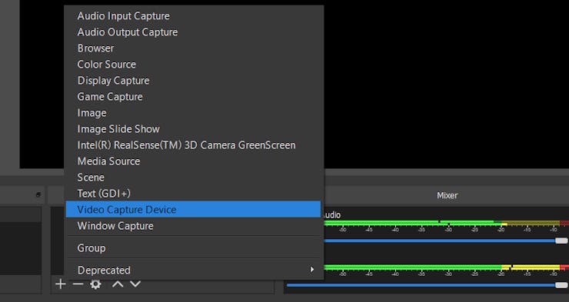Viewport: 569px width, 302px height.
Task: Click the dock pop-out icon on left panel
Action: (x=38, y=194)
